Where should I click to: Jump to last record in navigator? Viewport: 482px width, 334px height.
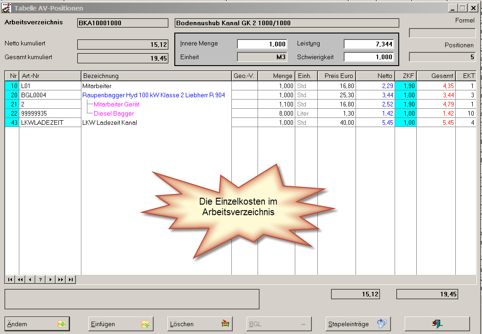point(71,279)
